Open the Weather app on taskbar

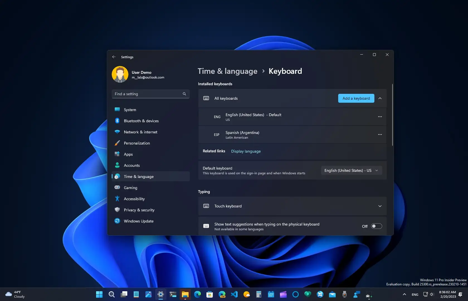coord(247,294)
